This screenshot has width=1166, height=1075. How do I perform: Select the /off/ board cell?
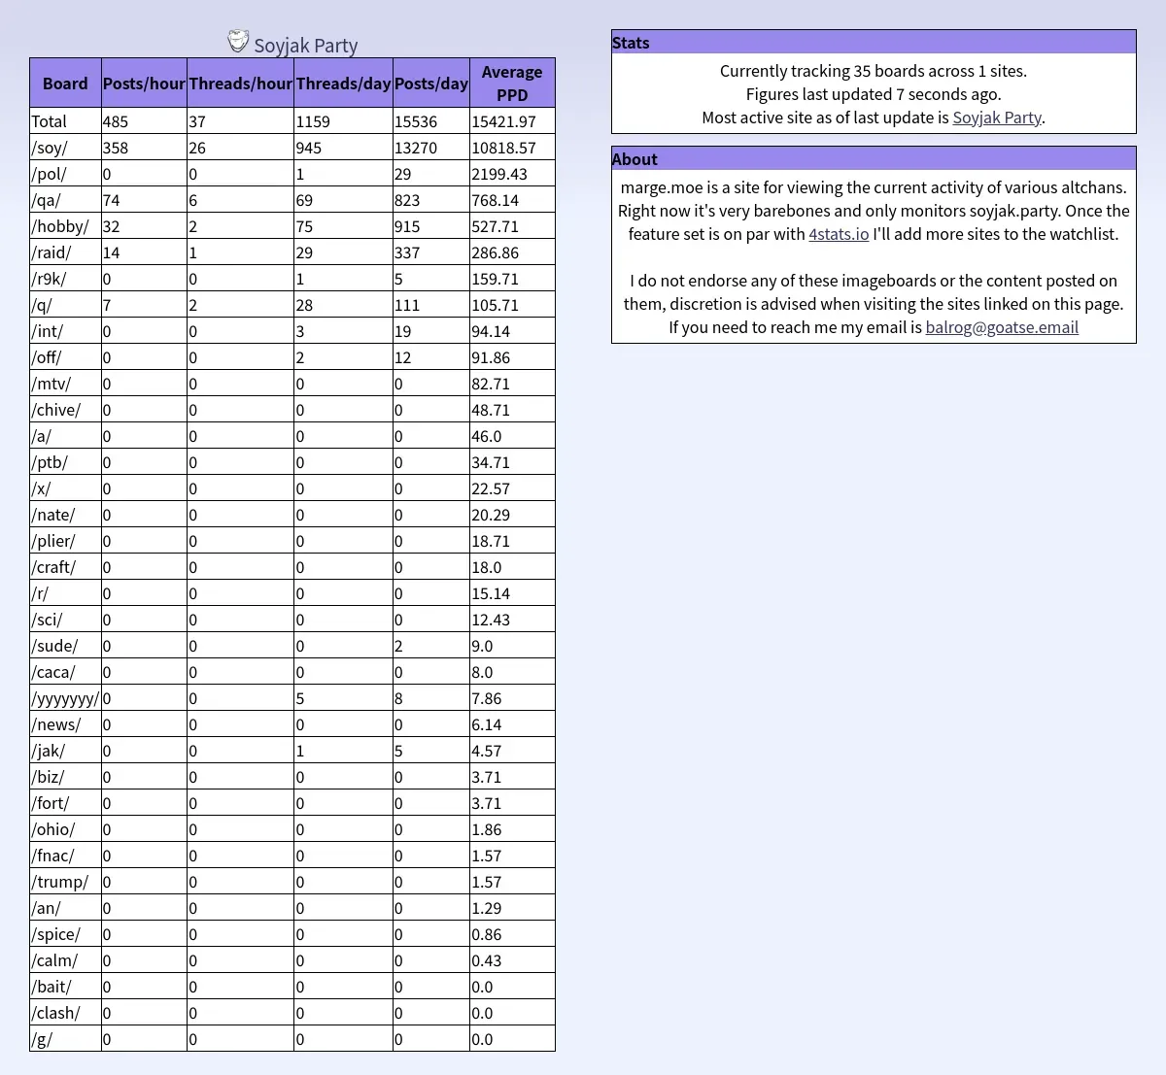(65, 357)
